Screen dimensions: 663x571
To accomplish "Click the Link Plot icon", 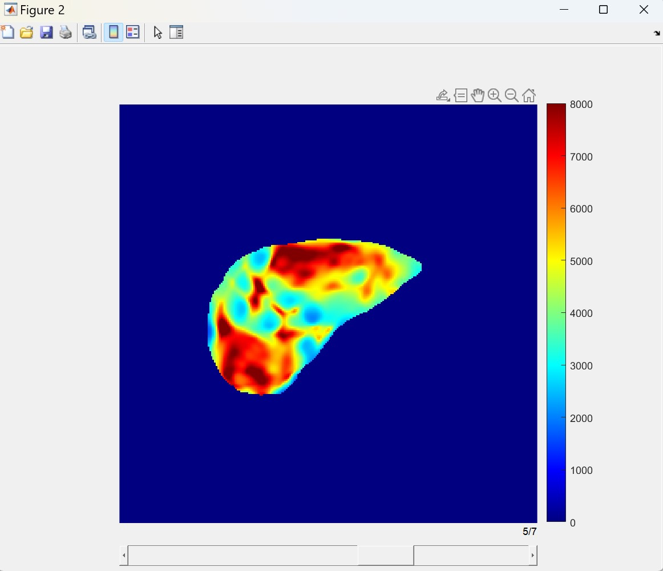I will (89, 32).
